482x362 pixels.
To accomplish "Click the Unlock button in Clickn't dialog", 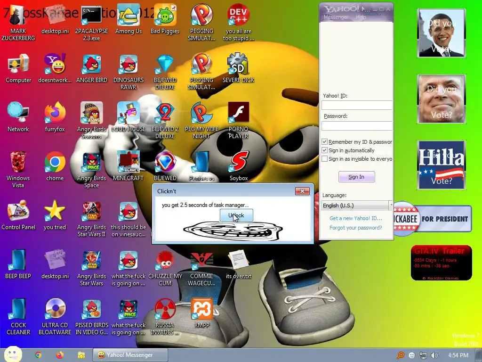I will click(x=236, y=215).
